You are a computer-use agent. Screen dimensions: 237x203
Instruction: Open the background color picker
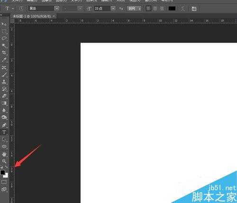[x=7, y=176]
